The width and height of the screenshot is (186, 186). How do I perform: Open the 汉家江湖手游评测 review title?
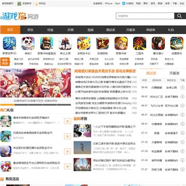114,144
